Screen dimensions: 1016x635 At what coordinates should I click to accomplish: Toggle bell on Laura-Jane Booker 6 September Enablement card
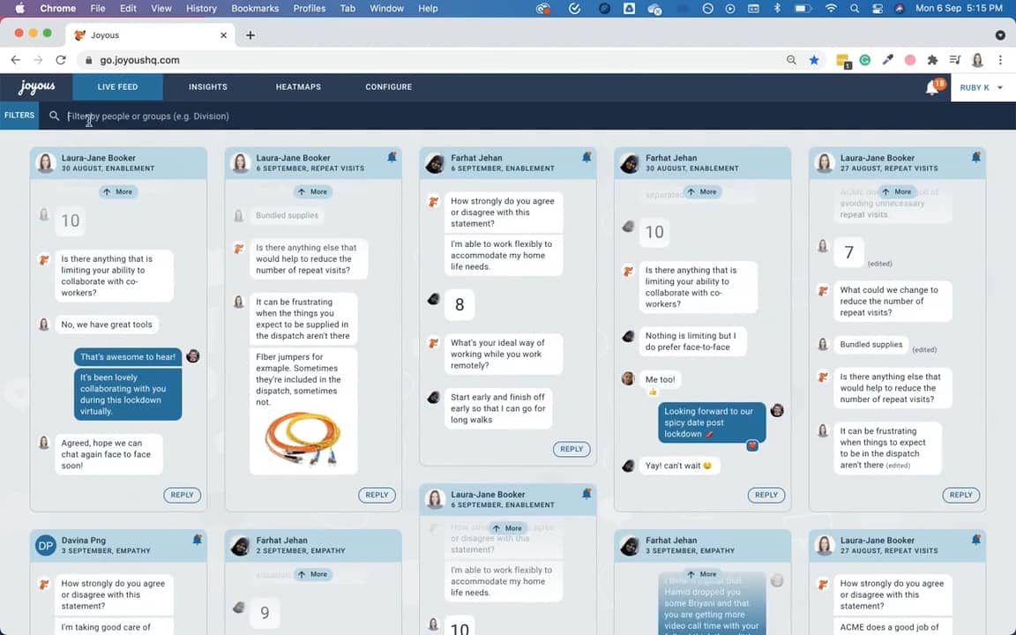(x=586, y=494)
